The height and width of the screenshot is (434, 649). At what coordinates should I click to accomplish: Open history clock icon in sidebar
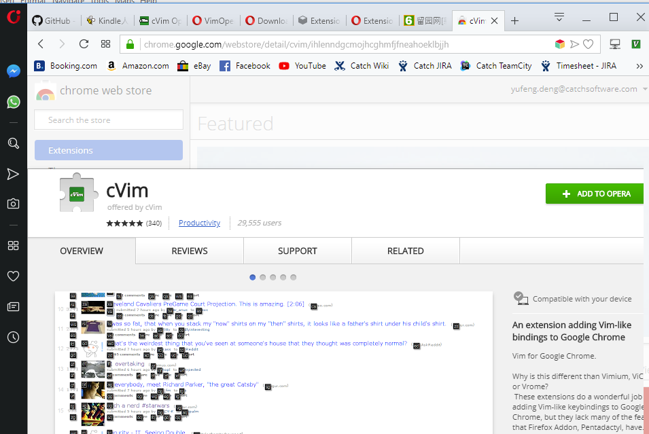[x=13, y=337]
